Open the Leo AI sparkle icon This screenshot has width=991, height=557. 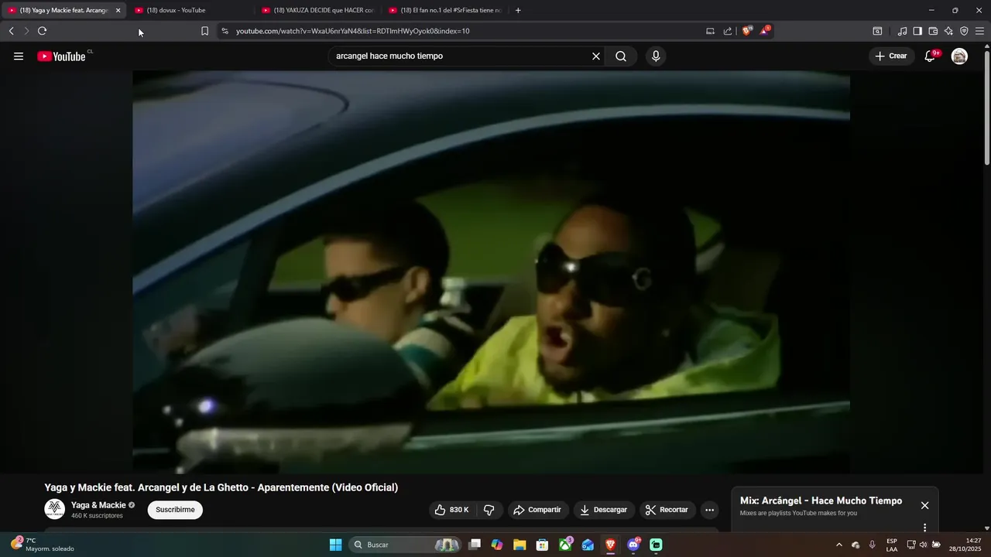(948, 31)
